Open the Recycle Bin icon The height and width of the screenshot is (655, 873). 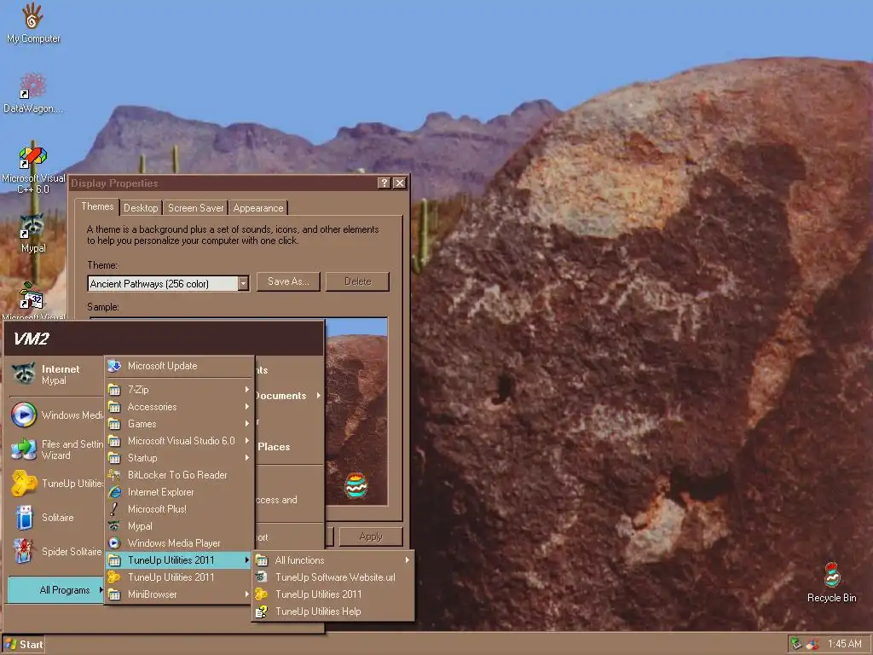(831, 583)
